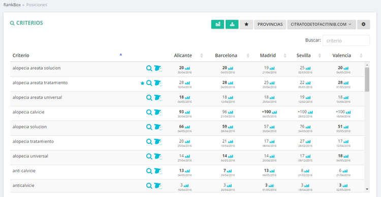Open the CITRATODETOFACITINIB.COM domain dropdown

point(321,24)
